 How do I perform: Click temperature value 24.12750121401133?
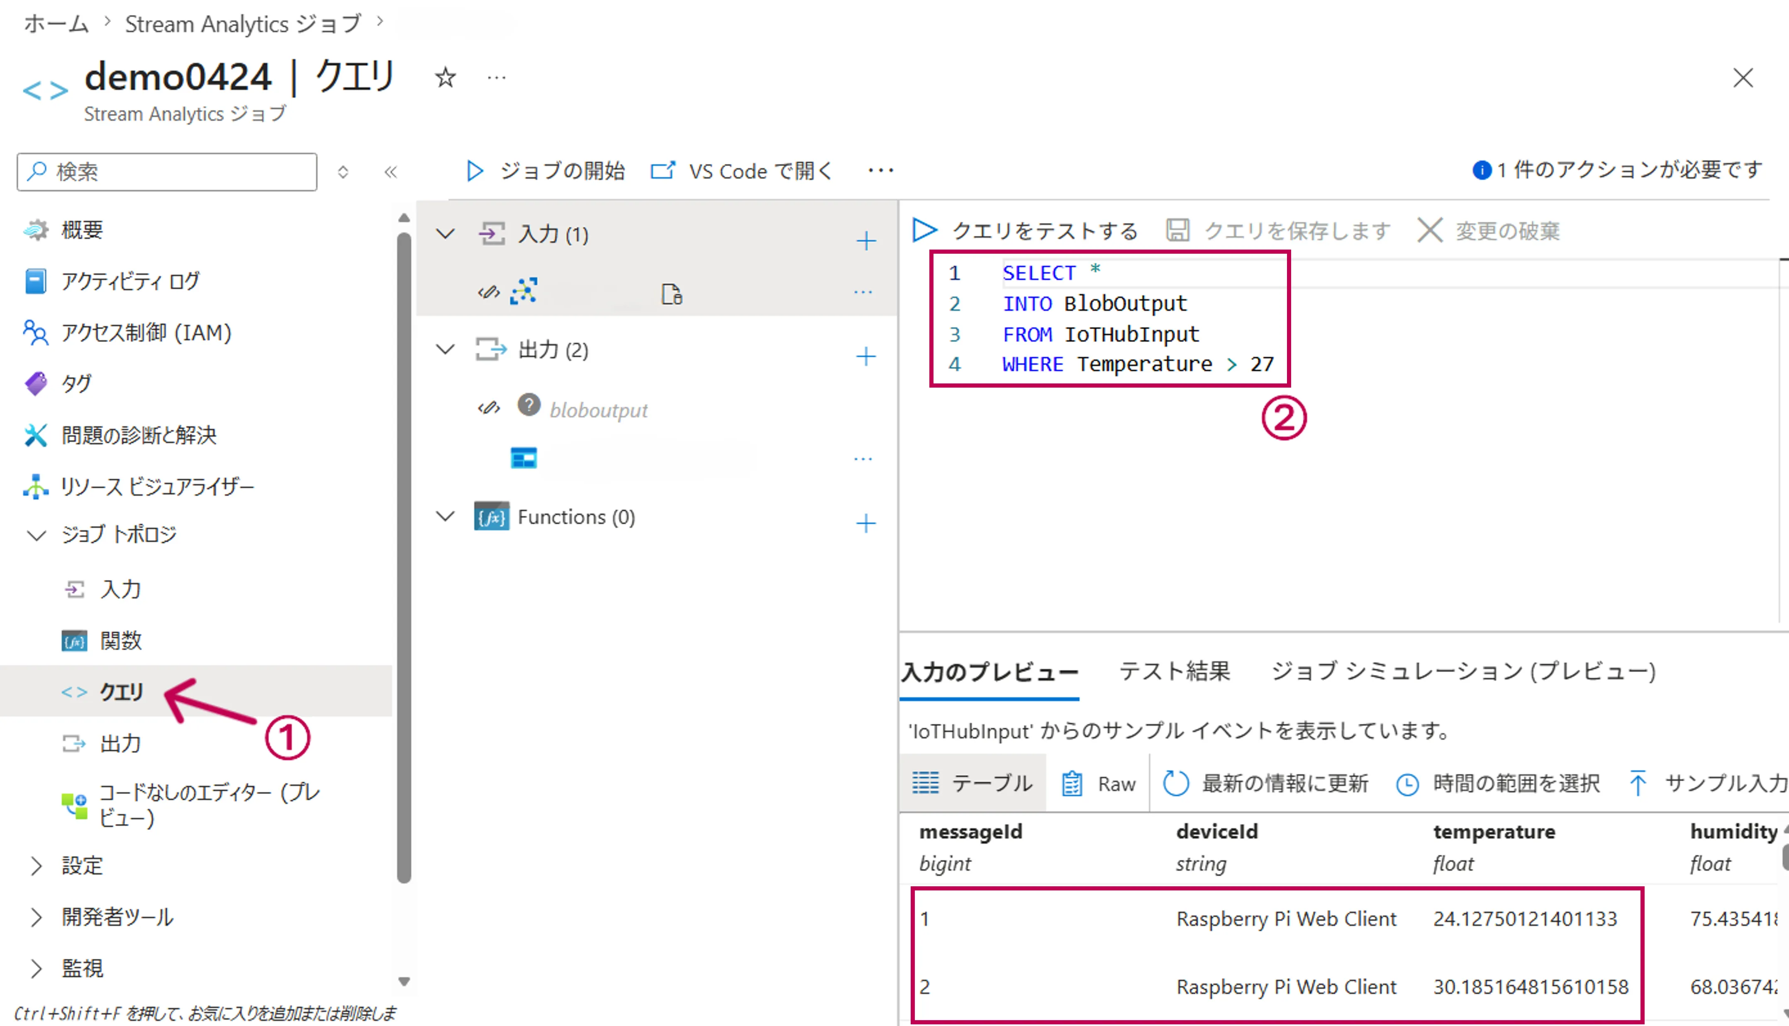click(1525, 918)
